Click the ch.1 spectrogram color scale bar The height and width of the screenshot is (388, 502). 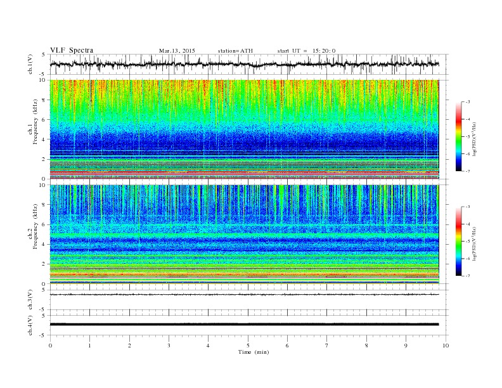pyautogui.click(x=458, y=136)
